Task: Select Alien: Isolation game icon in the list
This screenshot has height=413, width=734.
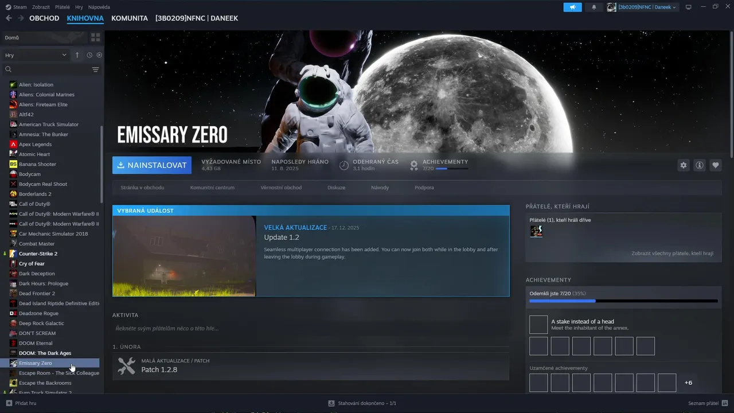Action: [13, 84]
